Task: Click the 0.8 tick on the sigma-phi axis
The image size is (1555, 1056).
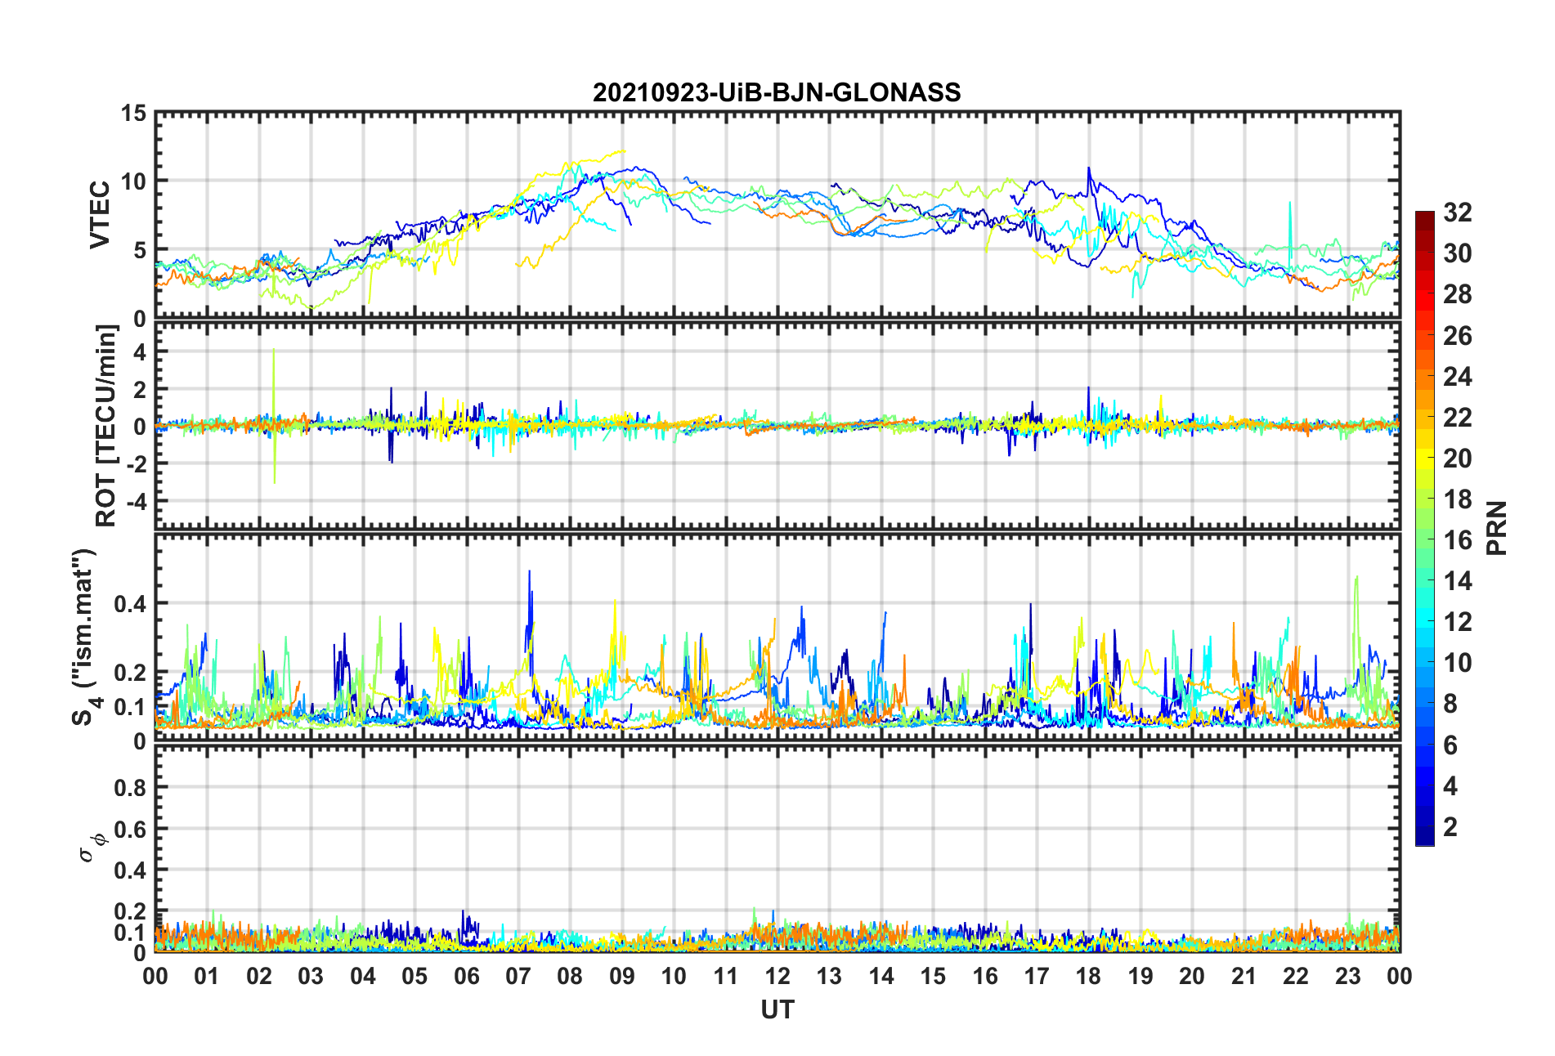Action: (130, 788)
